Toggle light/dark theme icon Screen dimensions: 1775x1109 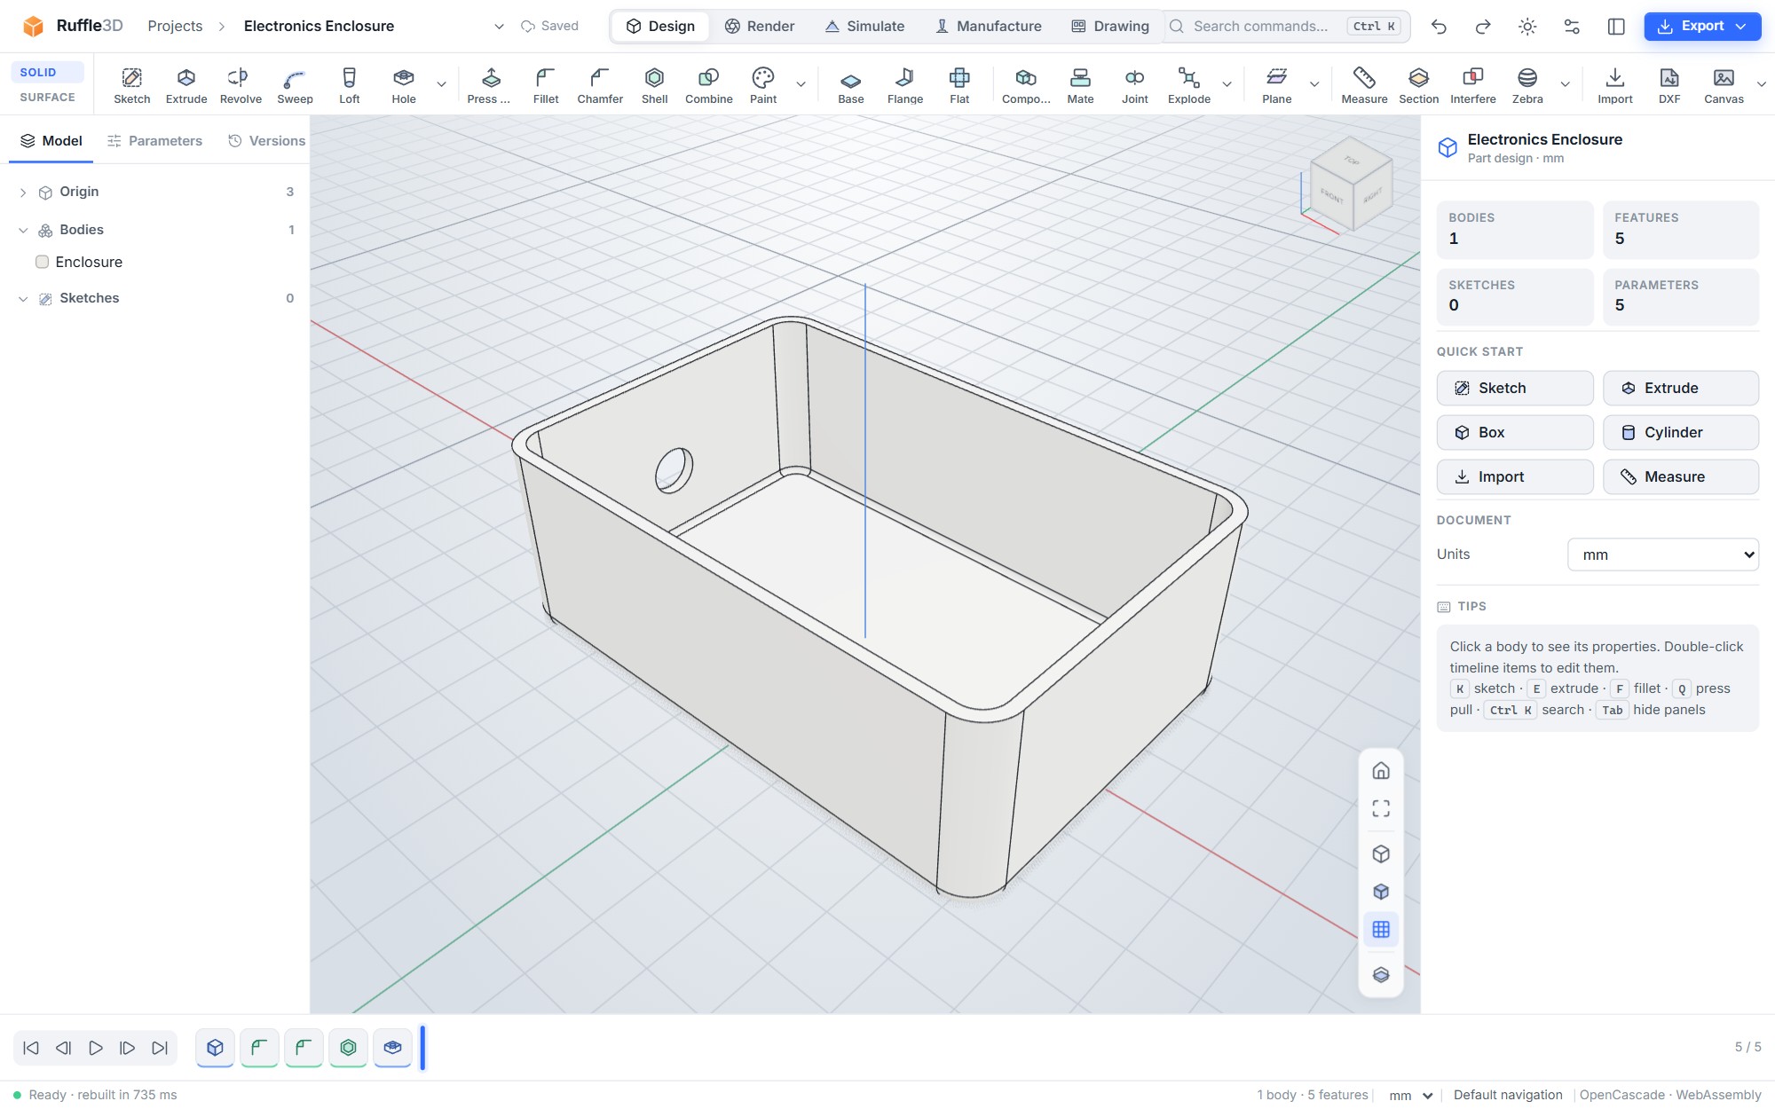tap(1527, 27)
